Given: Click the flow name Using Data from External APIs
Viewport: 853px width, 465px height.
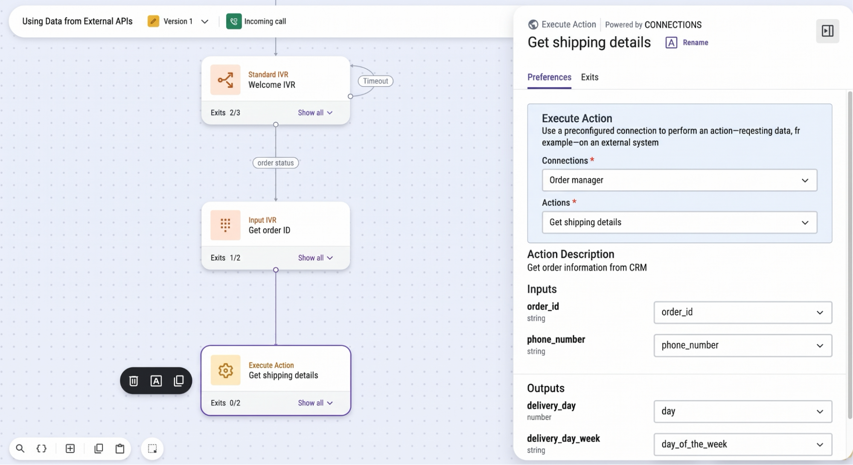Looking at the screenshot, I should 77,21.
